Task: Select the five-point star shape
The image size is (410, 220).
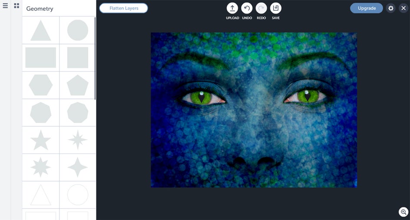Action: click(40, 140)
